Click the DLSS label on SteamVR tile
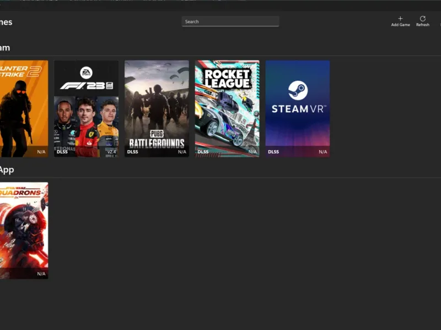 [273, 152]
